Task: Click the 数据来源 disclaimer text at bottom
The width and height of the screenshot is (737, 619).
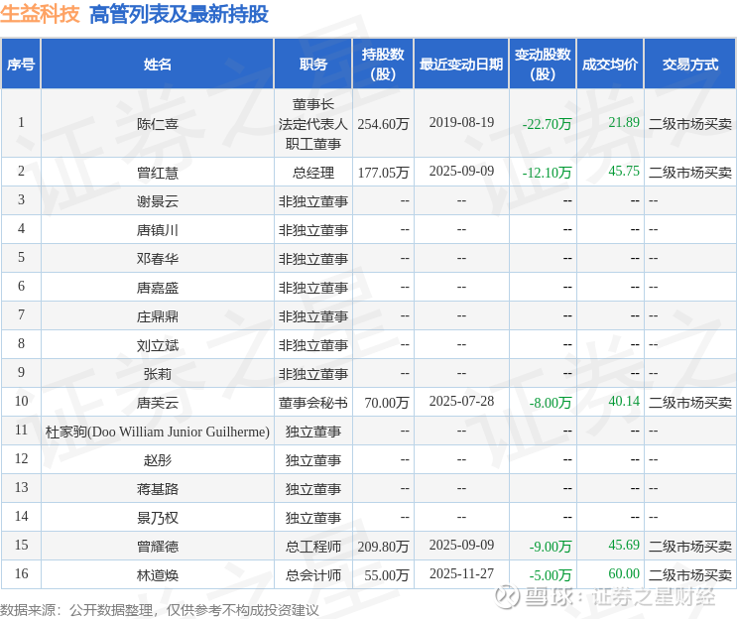Action: (x=160, y=609)
